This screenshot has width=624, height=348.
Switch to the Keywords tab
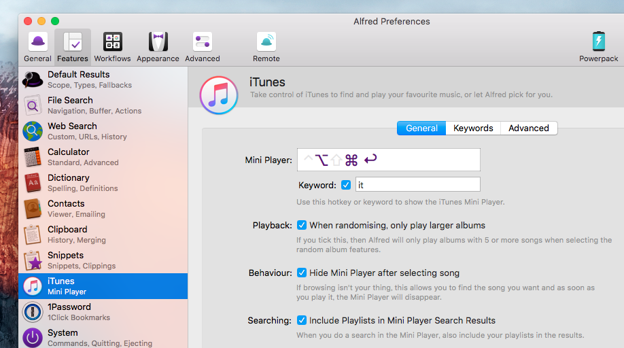click(473, 128)
